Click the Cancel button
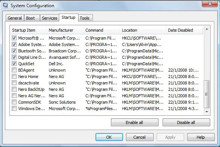This screenshot has height=147, width=220. (140, 137)
